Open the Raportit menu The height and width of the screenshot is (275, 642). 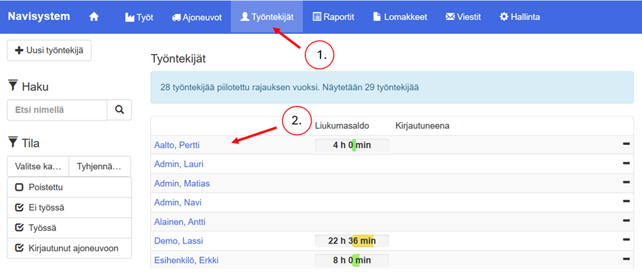333,17
